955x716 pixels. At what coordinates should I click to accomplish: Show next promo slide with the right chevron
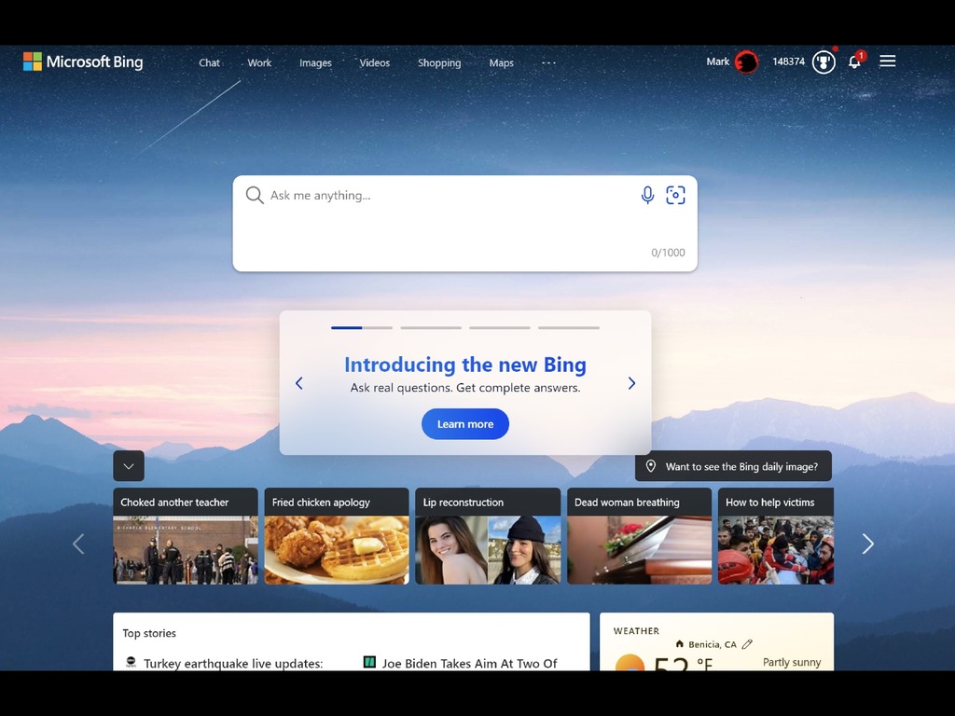(631, 383)
